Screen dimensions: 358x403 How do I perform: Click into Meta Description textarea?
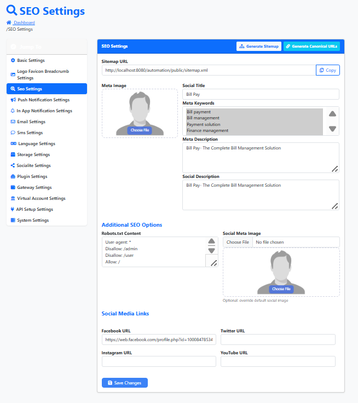tap(261, 158)
